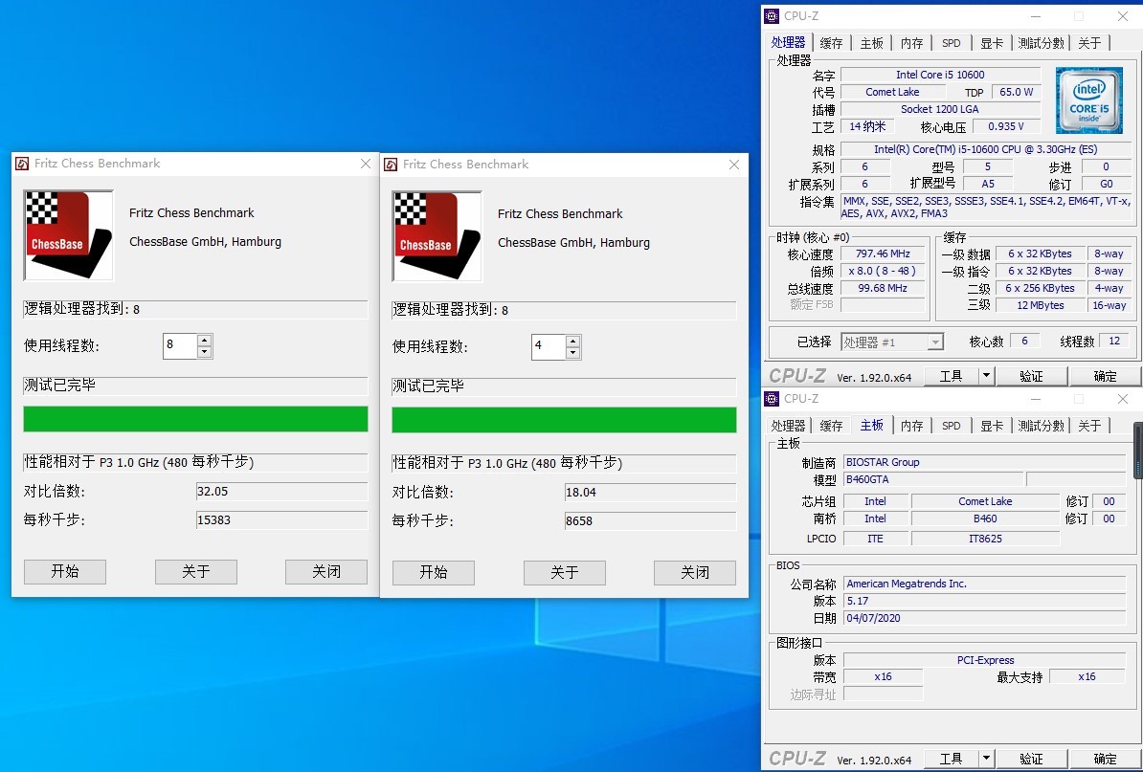1143x772 pixels.
Task: Switch to SPD tab in lower CPU-Z window
Action: 952,426
